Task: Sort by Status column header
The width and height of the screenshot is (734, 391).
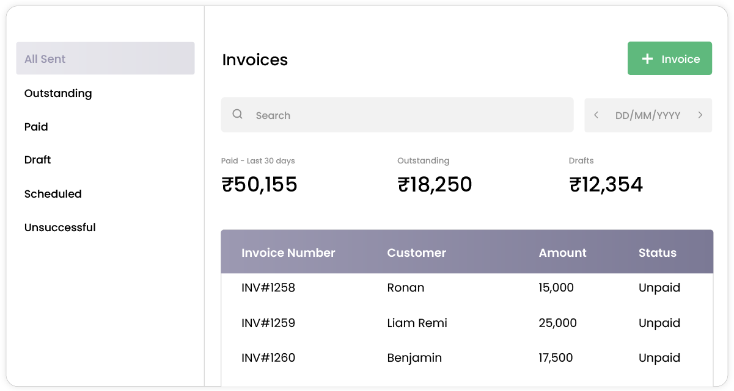Action: pos(658,253)
